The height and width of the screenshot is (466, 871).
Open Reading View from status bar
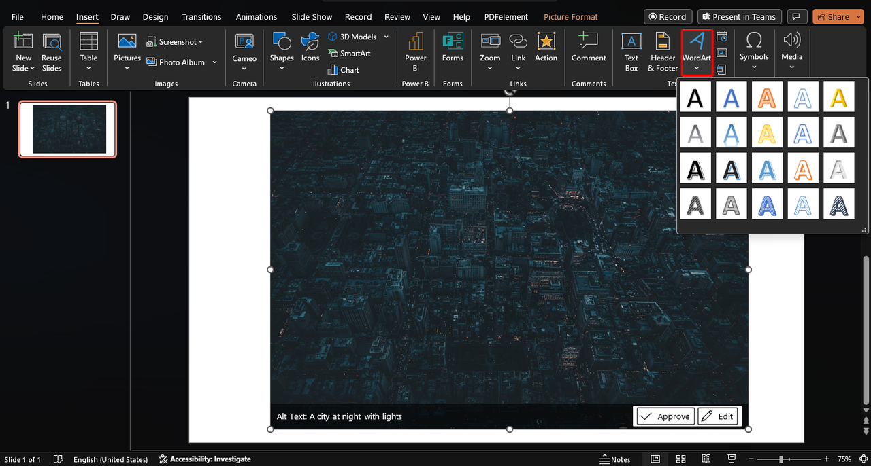(706, 459)
